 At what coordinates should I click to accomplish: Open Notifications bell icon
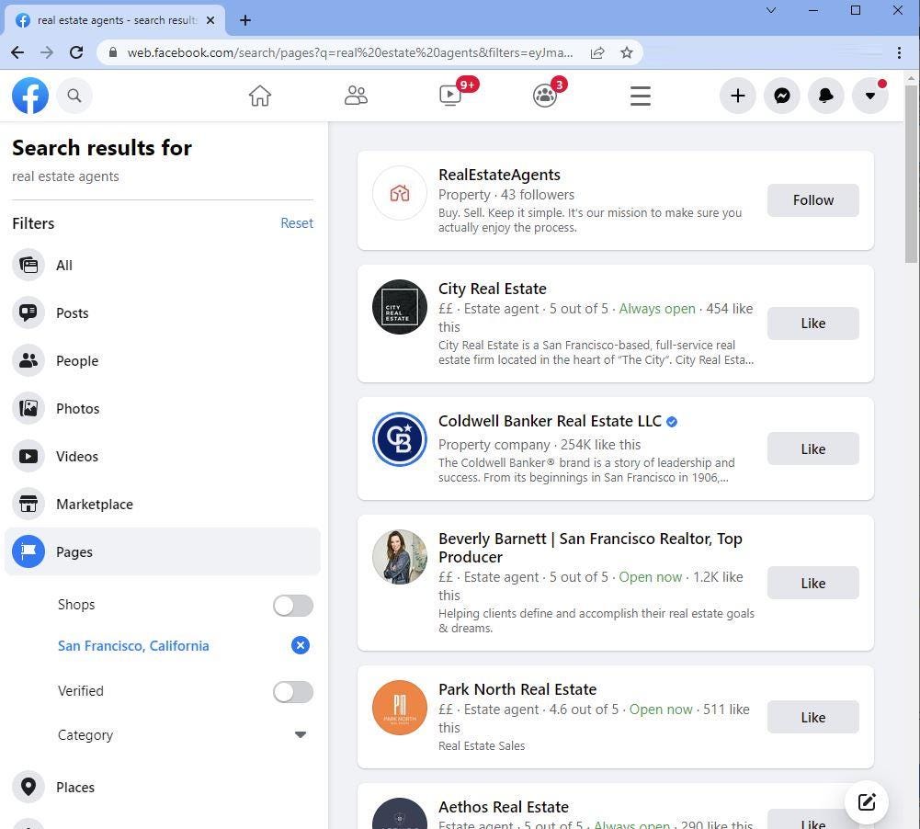click(x=825, y=96)
